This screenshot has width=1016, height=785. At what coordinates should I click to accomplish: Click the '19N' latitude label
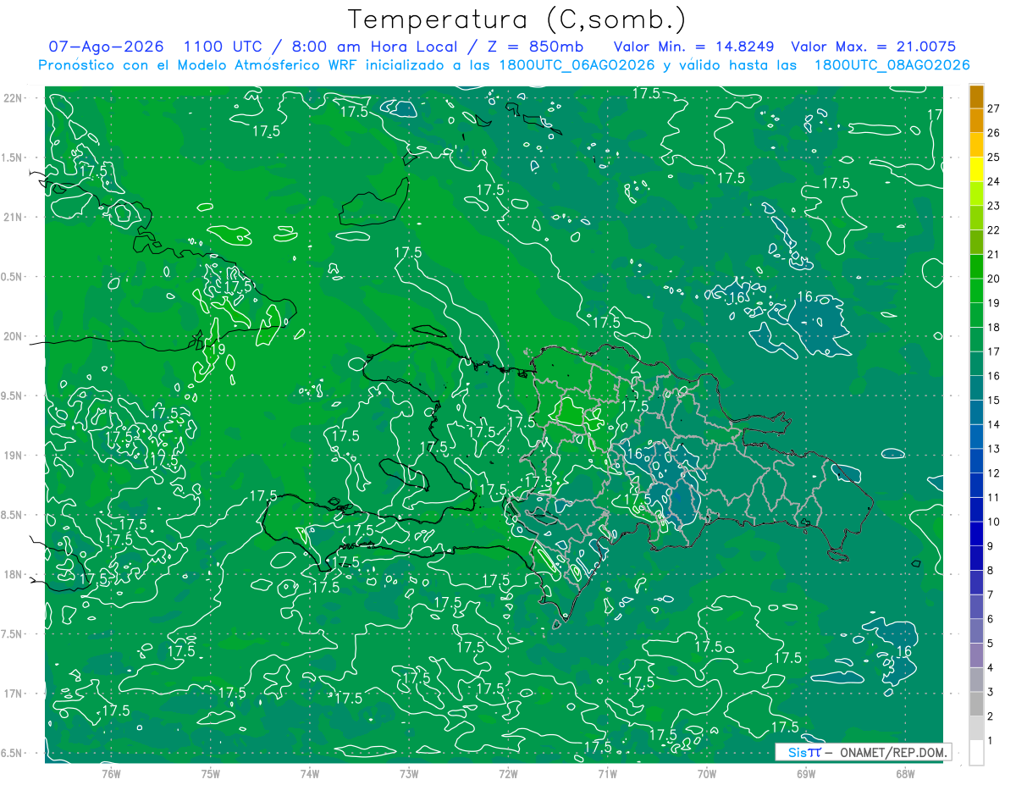[x=13, y=456]
